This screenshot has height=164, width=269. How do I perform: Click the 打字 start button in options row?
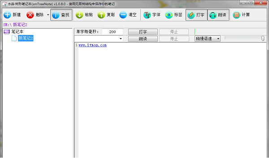[143, 32]
